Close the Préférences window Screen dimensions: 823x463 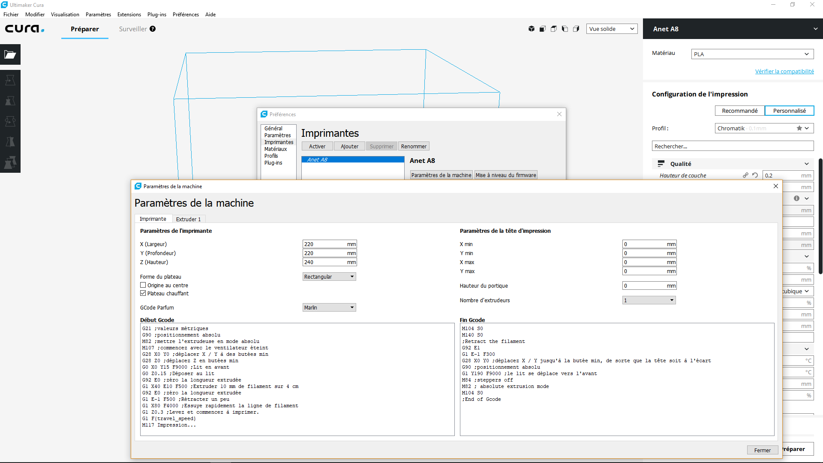click(559, 114)
